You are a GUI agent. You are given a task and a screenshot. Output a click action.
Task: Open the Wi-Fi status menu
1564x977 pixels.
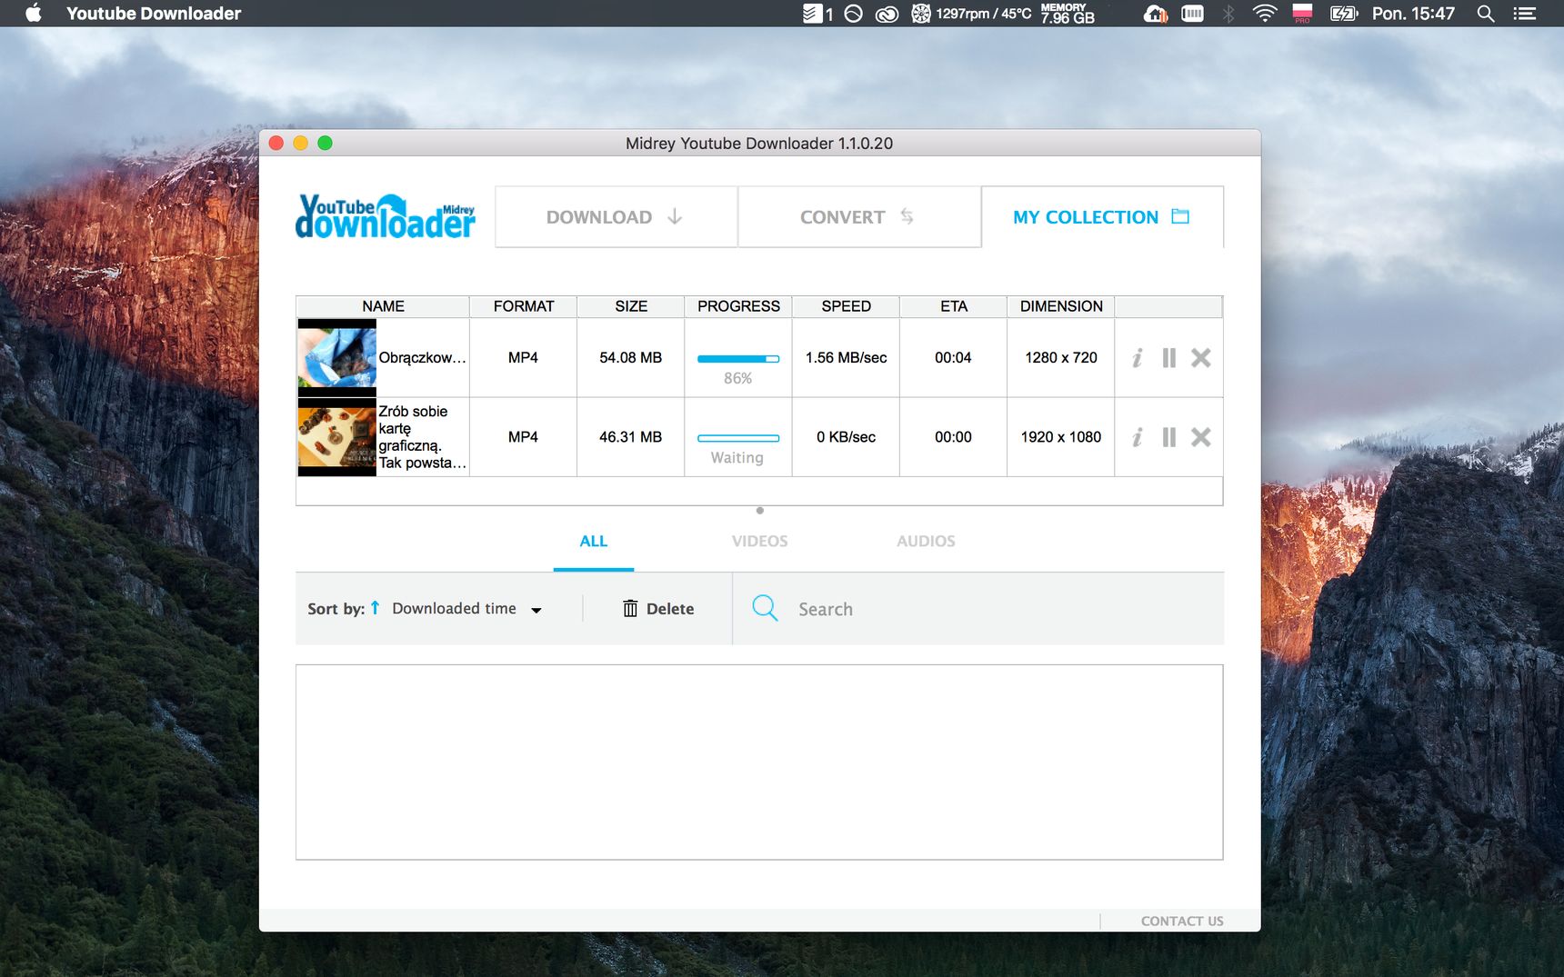(1265, 14)
